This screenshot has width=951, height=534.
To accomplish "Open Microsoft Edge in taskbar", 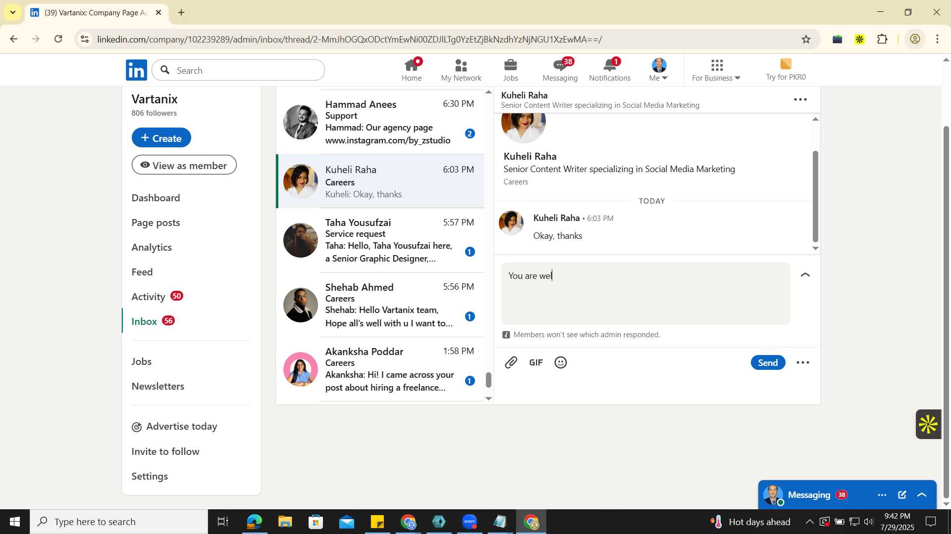I will 254,522.
